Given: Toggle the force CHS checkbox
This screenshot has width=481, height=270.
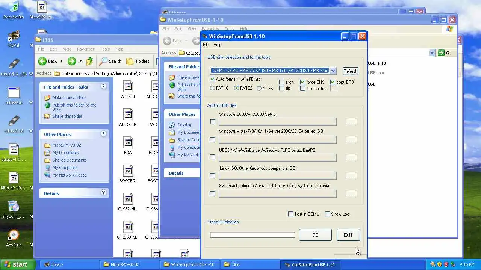Looking at the screenshot, I should 303,82.
